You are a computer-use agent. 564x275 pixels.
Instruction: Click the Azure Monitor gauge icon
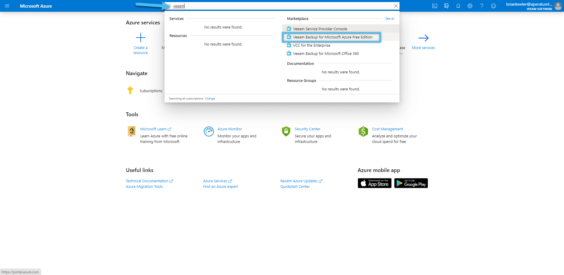click(x=209, y=131)
